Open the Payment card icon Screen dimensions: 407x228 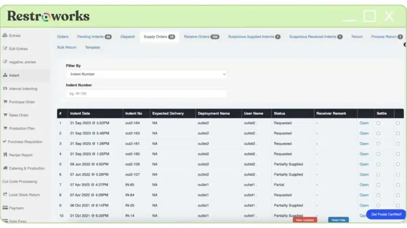[x=5, y=208]
